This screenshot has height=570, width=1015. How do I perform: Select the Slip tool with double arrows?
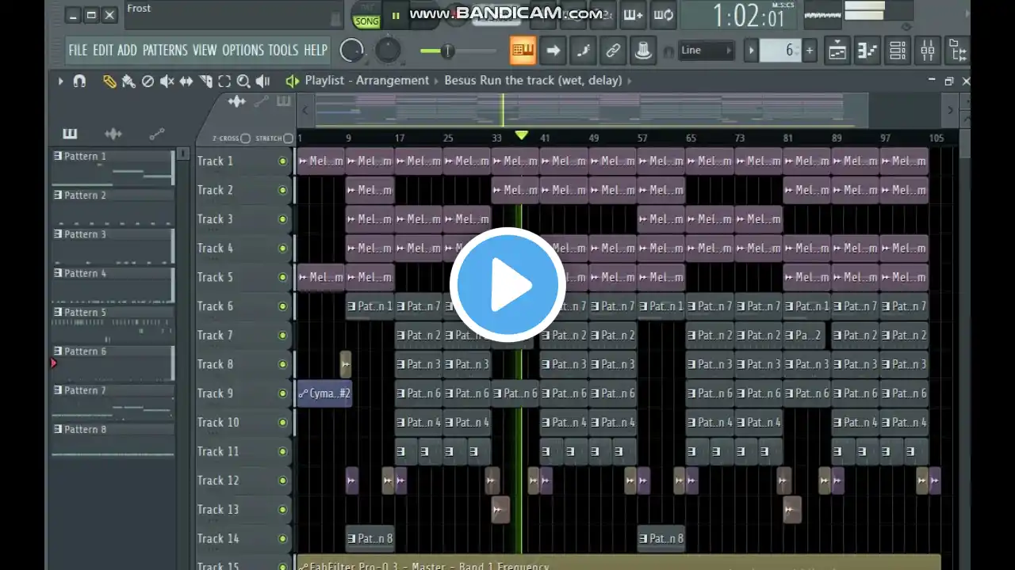coord(186,81)
